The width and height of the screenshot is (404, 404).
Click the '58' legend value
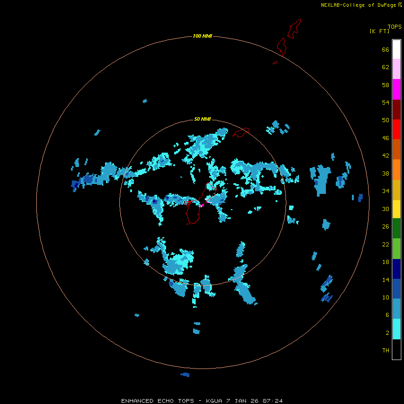point(386,85)
